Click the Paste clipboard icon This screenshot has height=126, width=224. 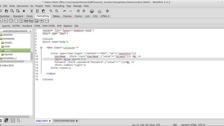click(43, 11)
